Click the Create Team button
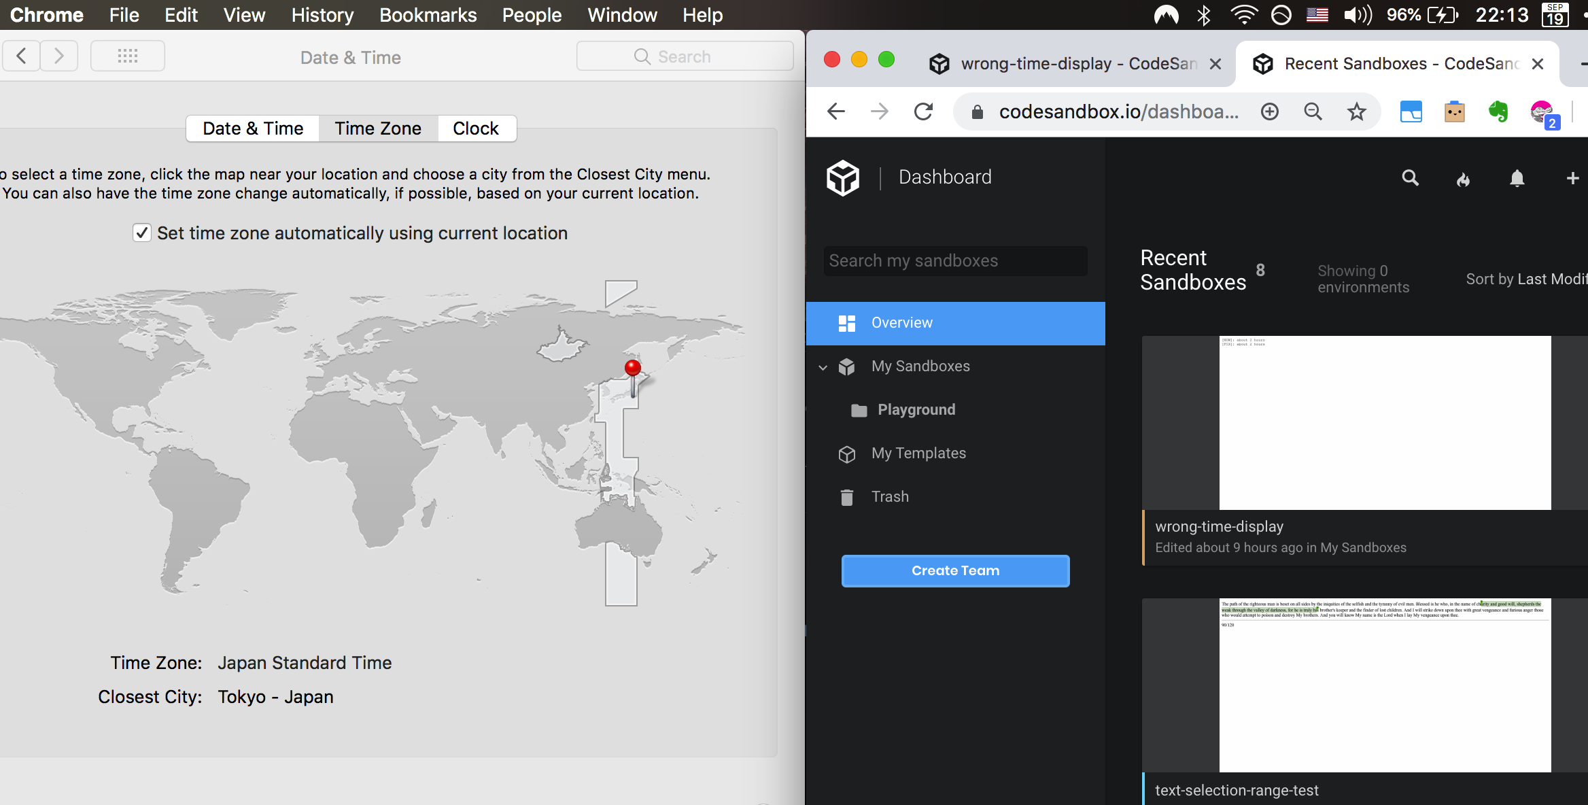 point(955,571)
